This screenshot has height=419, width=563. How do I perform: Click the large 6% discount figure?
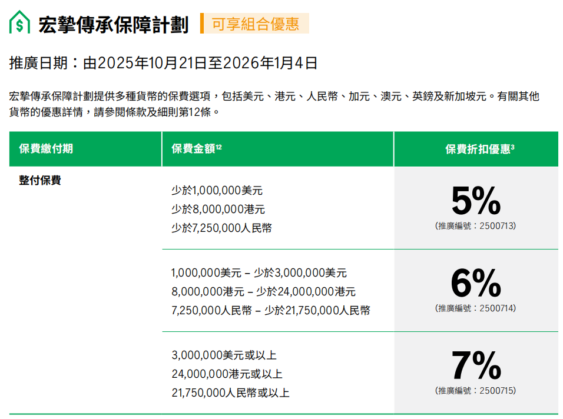tap(476, 284)
